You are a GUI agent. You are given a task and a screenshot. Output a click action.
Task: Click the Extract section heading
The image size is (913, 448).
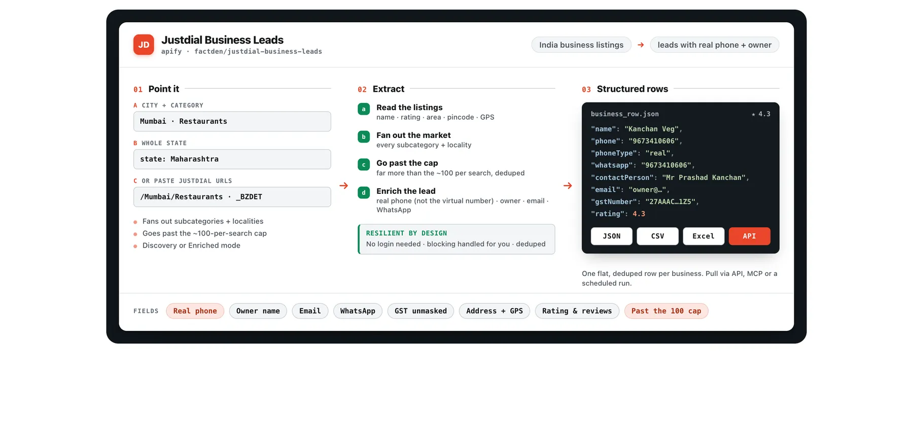[389, 89]
